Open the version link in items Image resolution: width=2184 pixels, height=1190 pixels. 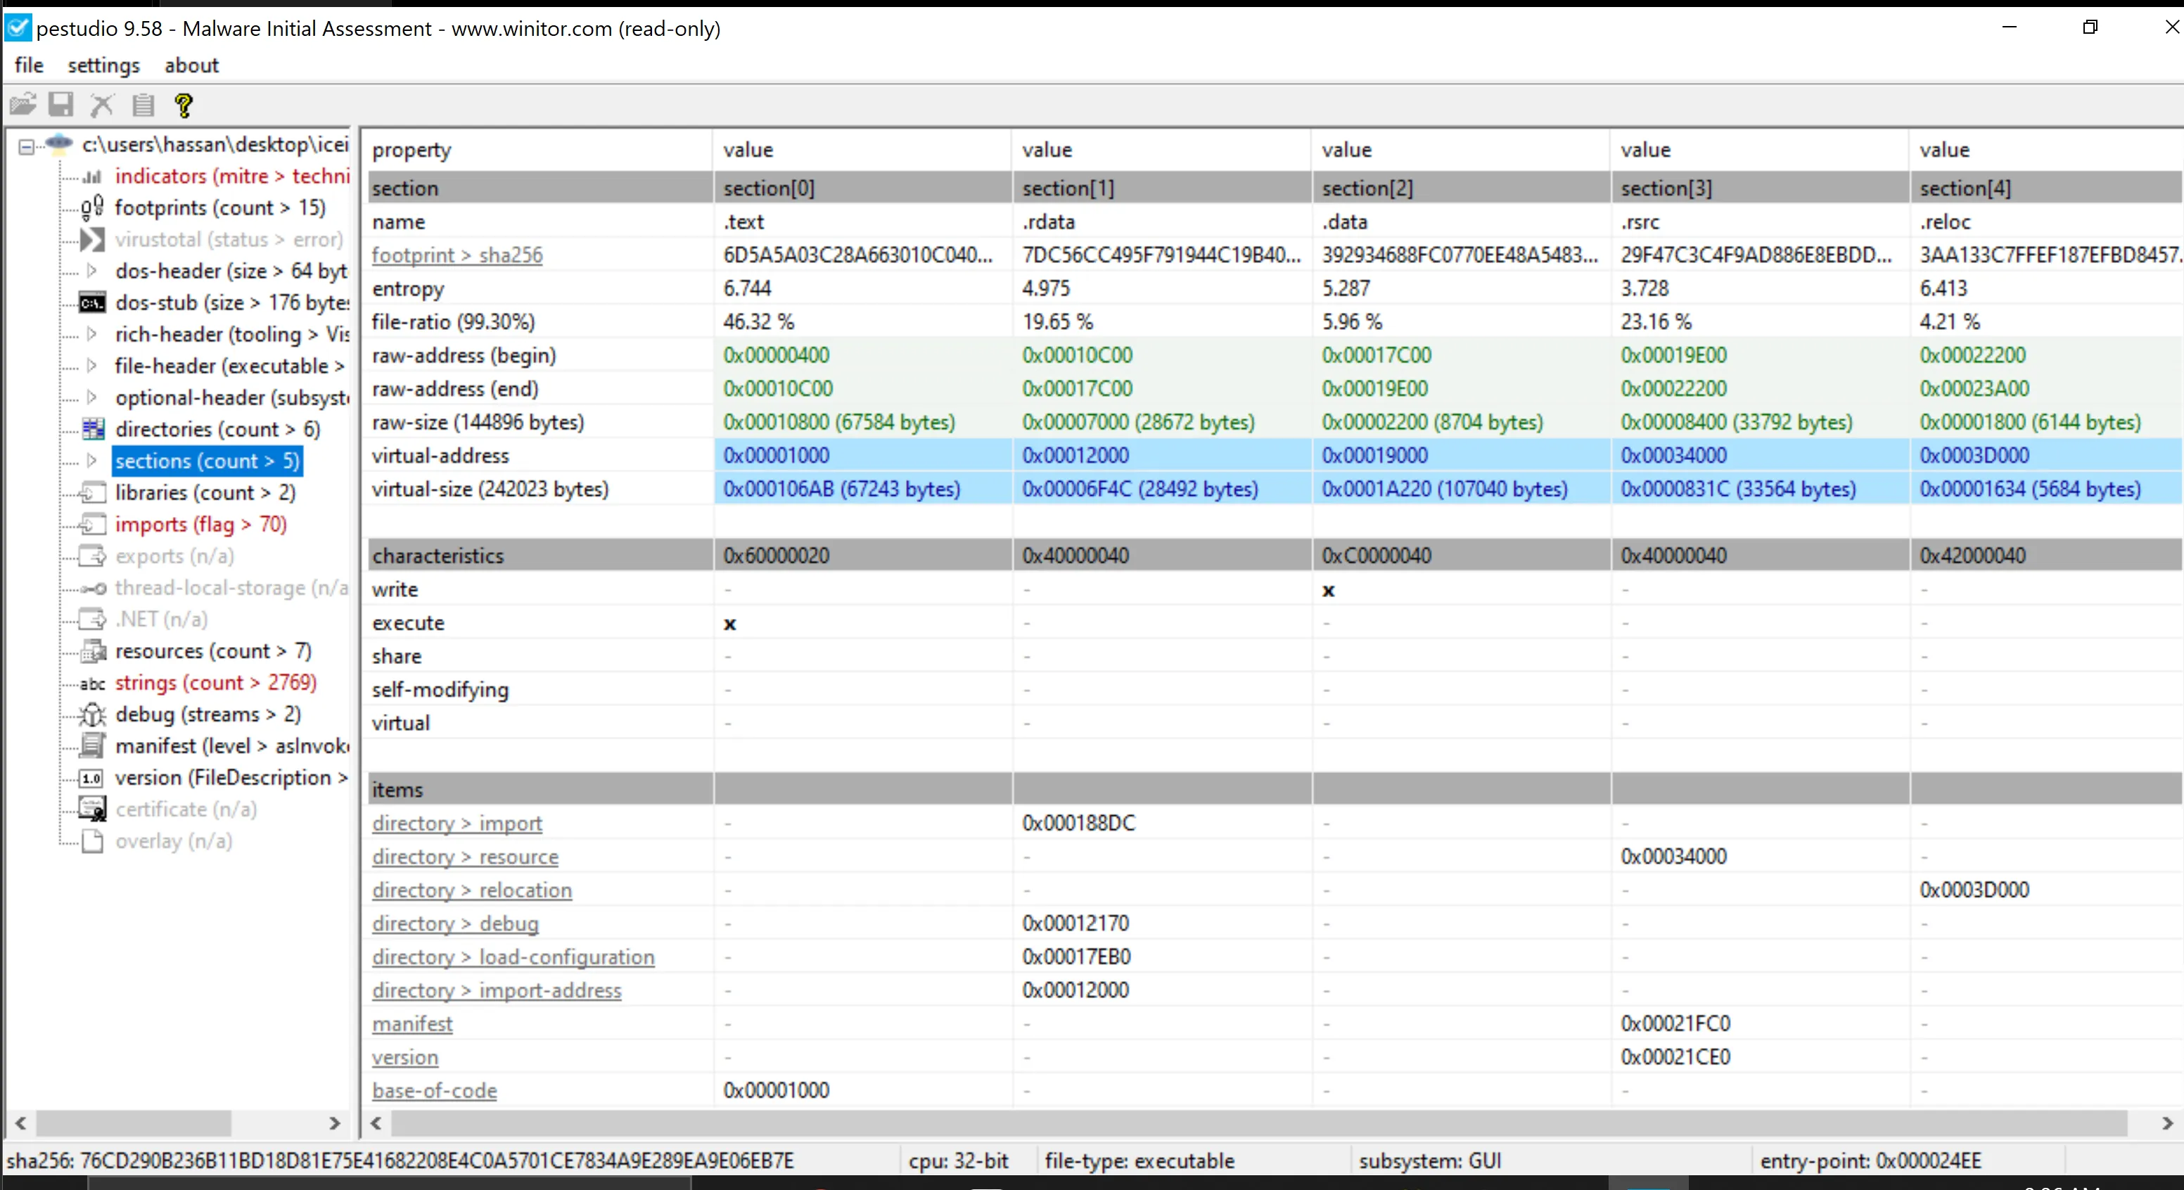405,1057
